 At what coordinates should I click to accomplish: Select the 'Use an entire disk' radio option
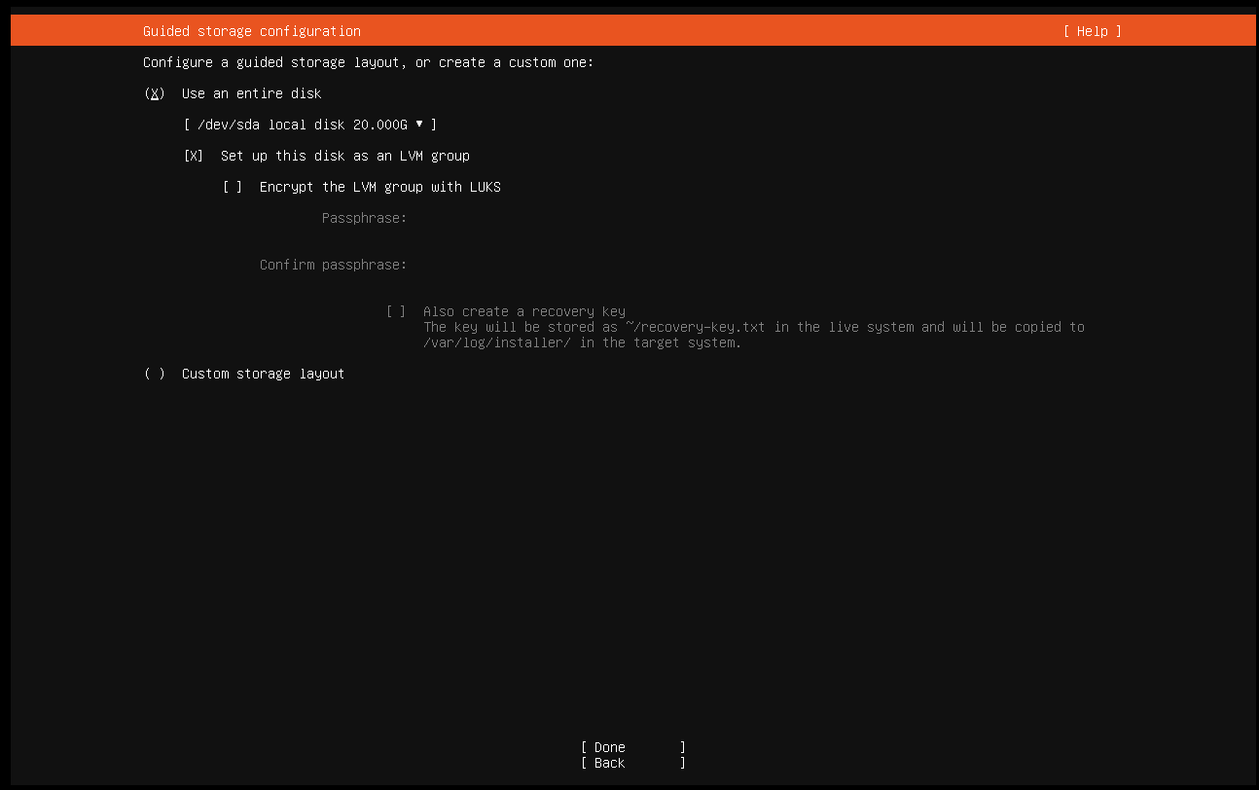[x=154, y=93]
